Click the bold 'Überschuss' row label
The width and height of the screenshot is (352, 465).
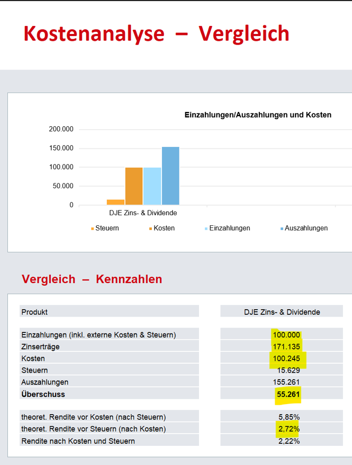[x=43, y=394]
